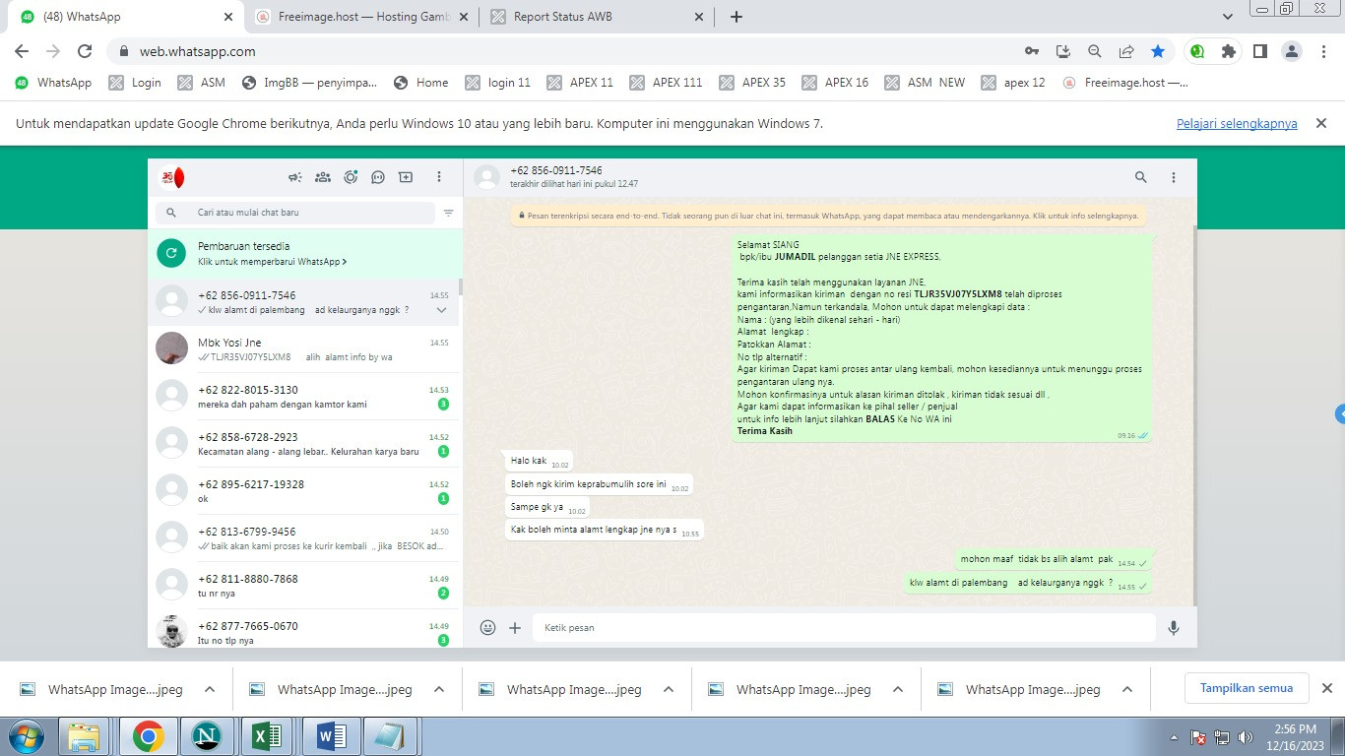
Task: Click "Tampilkan semua" downloads button
Action: [x=1247, y=688]
